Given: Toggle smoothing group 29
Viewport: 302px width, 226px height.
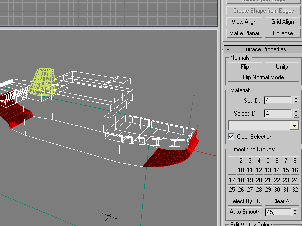Looking at the screenshot, I should [268, 190].
